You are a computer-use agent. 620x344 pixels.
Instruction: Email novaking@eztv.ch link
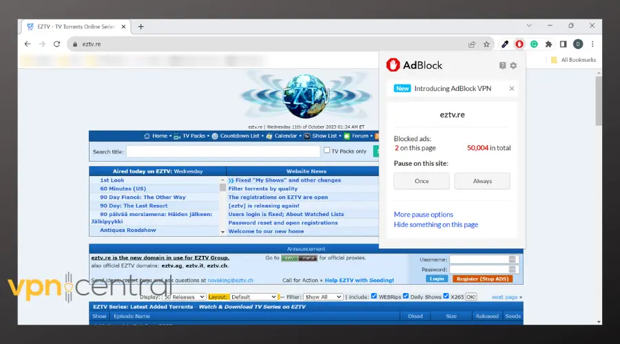(x=230, y=281)
